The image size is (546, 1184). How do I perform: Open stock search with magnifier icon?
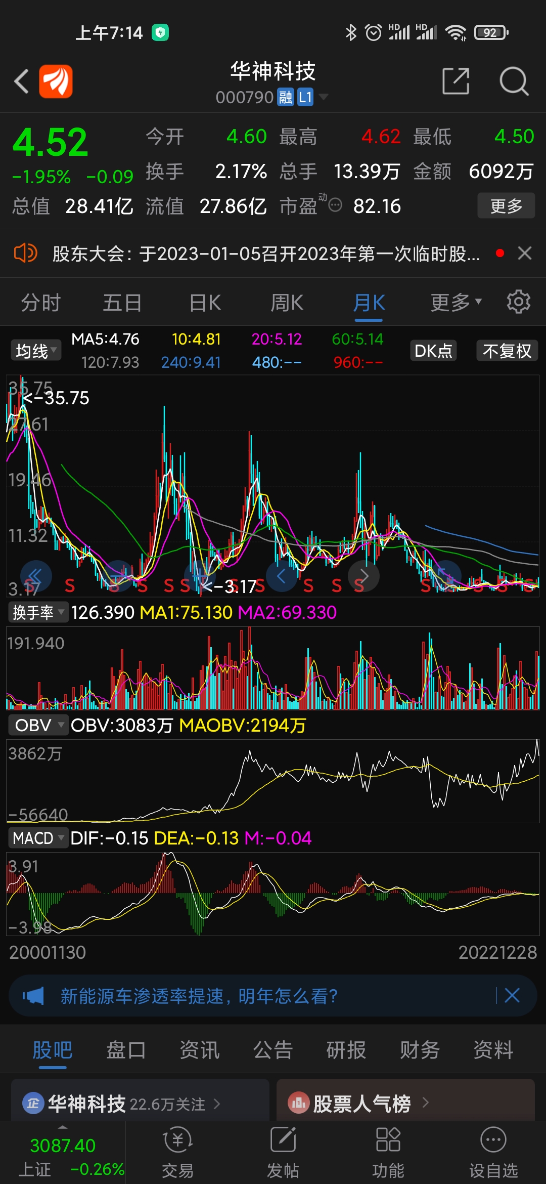(x=514, y=81)
